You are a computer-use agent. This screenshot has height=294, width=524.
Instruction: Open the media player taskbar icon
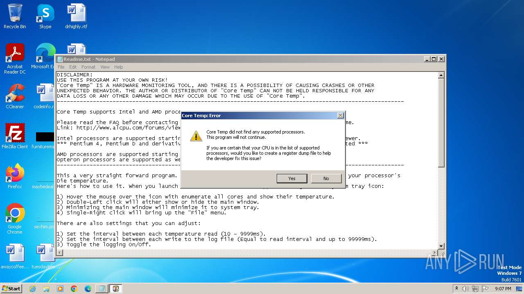[x=60, y=289]
